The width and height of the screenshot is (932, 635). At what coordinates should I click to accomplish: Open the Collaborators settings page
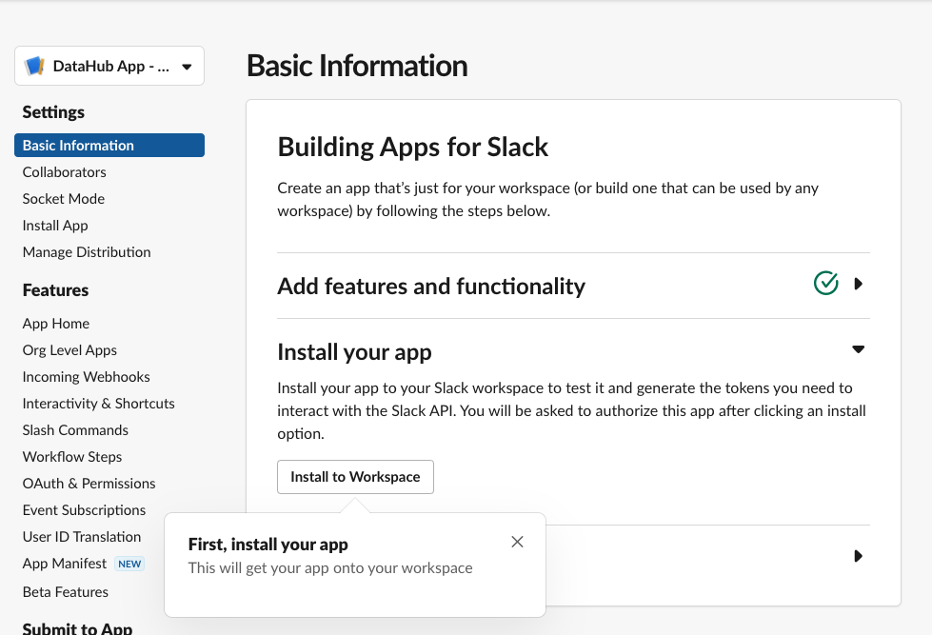click(x=65, y=172)
